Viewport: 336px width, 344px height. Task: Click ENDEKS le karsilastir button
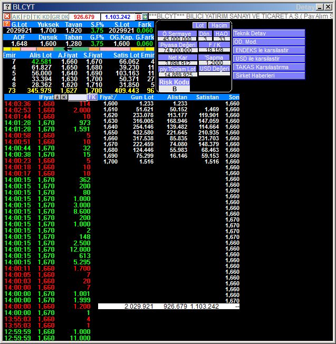(x=269, y=50)
